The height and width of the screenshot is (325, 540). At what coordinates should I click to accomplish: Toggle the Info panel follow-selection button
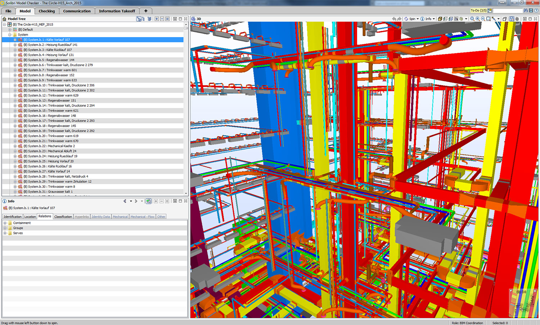(x=148, y=201)
